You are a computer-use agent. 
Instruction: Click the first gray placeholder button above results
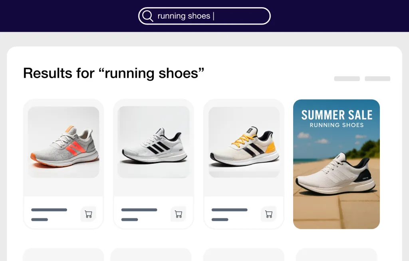click(347, 78)
